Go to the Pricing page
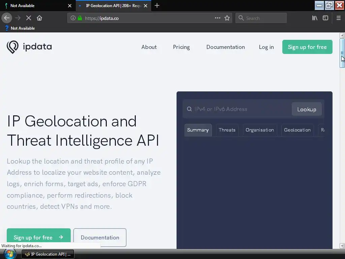 point(181,47)
